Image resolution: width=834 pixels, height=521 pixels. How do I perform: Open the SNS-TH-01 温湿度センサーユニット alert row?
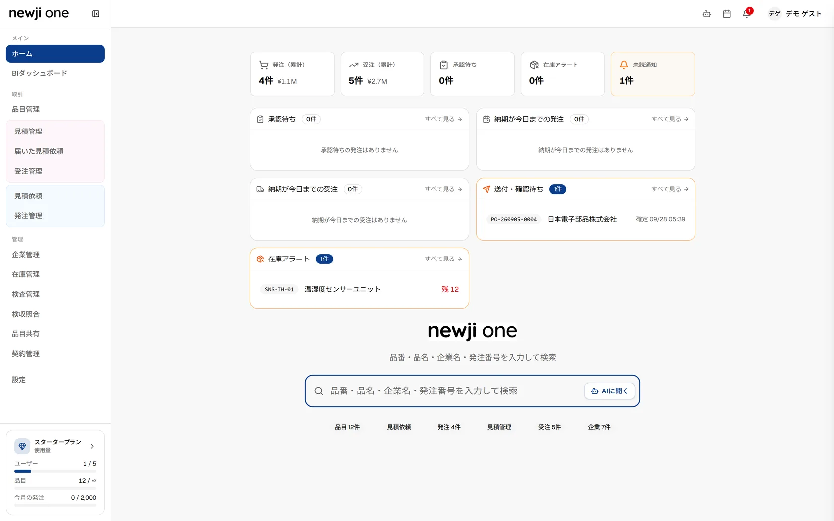click(x=359, y=289)
